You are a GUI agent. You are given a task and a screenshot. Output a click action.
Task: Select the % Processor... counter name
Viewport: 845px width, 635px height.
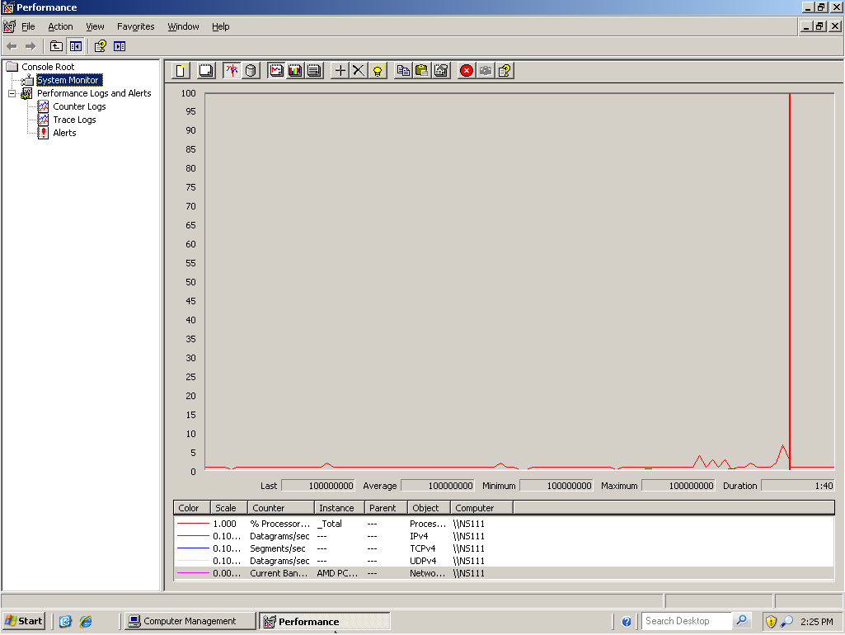pos(280,524)
